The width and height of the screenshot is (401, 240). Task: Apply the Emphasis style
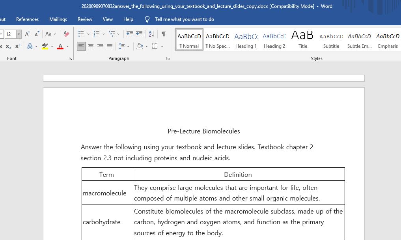coord(388,39)
